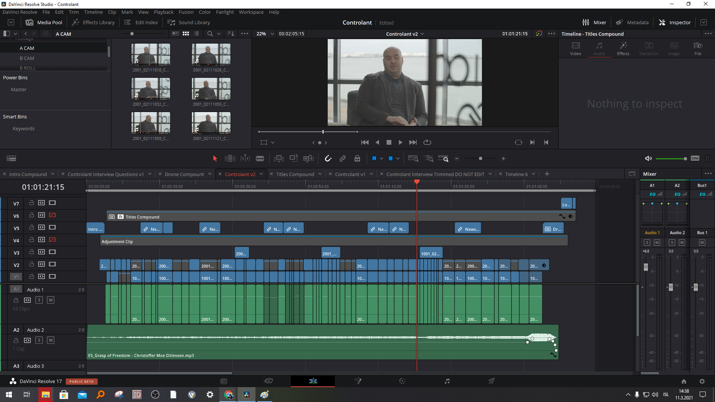Viewport: 715px width, 402px height.
Task: Open Project Settings gear icon
Action: 702,382
